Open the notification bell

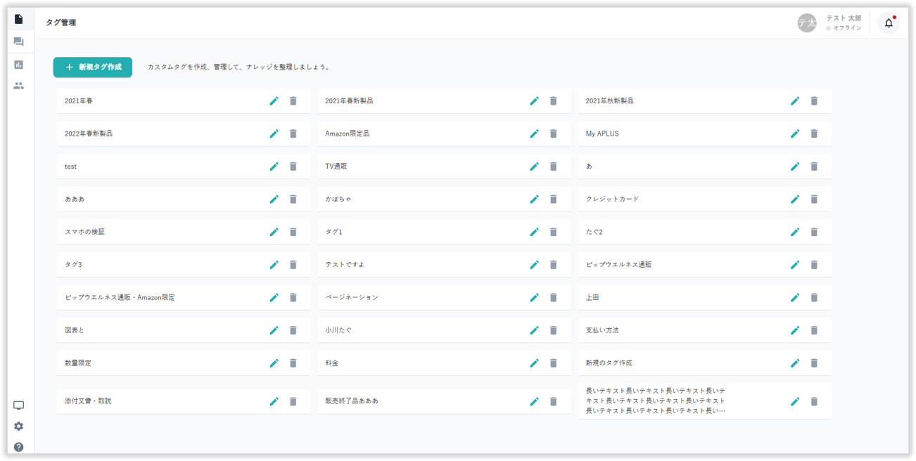(889, 23)
